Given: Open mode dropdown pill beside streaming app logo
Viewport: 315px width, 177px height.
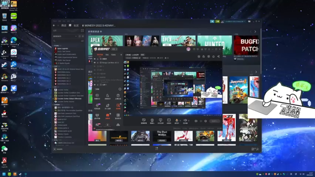Looking at the screenshot, I should coord(114,49).
